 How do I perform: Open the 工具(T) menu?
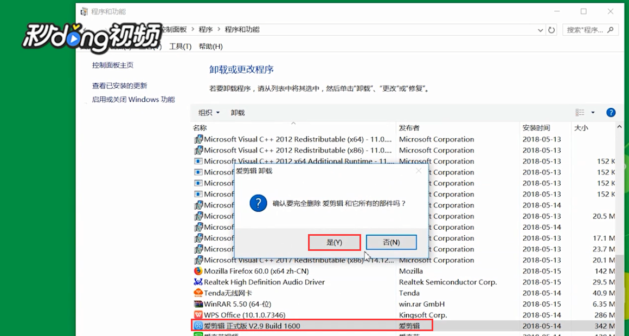tap(180, 47)
